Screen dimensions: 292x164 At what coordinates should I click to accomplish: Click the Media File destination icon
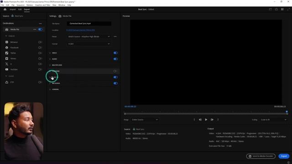pos(7,29)
